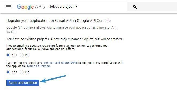The image size is (177, 99).
Task: Click the 'Please email me updates' question text
Action: (x=57, y=47)
